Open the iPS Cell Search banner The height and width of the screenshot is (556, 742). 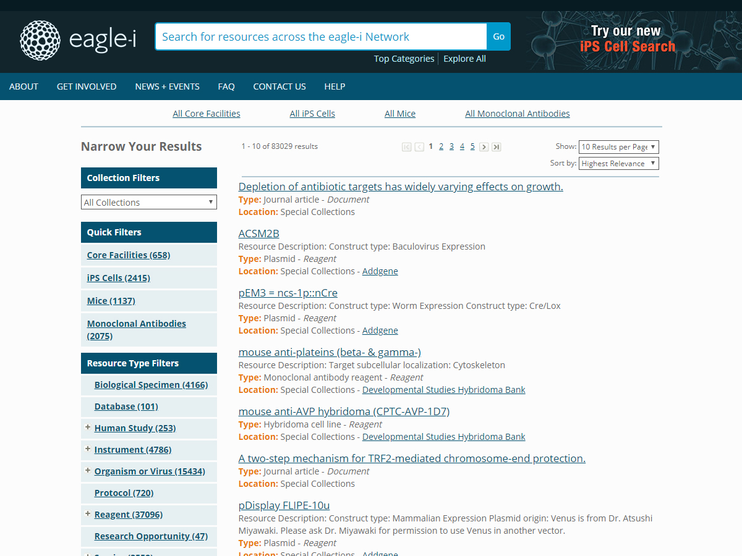coord(628,40)
